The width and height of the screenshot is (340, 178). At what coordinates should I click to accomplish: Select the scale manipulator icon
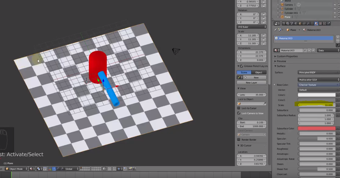[x=62, y=169]
